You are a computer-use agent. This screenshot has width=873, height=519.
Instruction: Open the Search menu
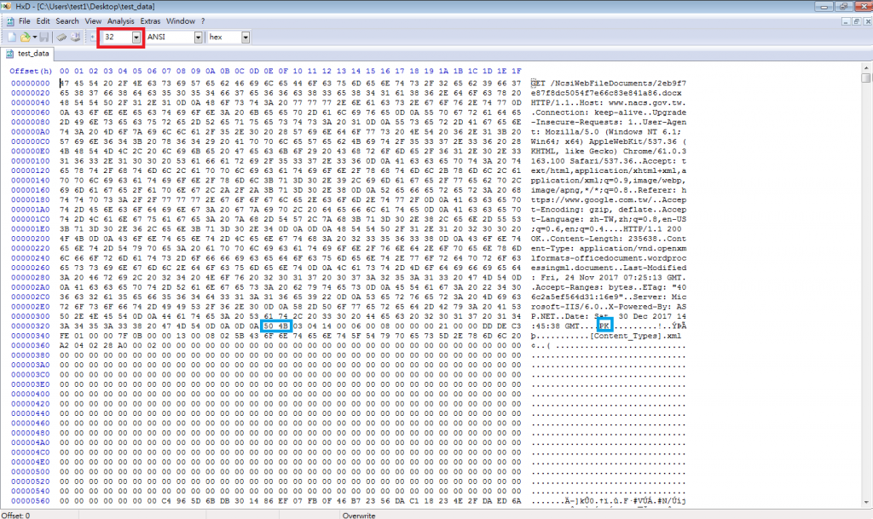[67, 21]
